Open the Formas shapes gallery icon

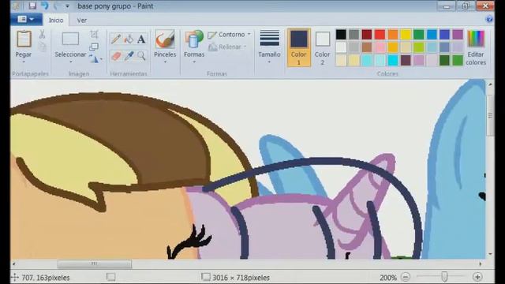194,39
